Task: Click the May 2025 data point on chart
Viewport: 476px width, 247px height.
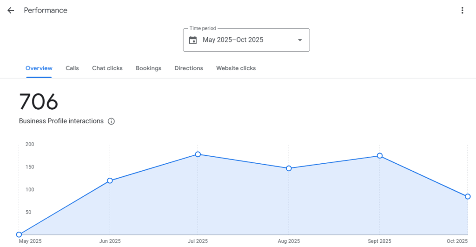Action: coord(19,234)
